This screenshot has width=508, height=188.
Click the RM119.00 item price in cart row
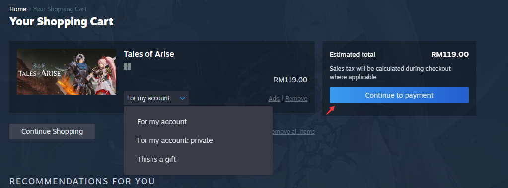click(x=290, y=80)
